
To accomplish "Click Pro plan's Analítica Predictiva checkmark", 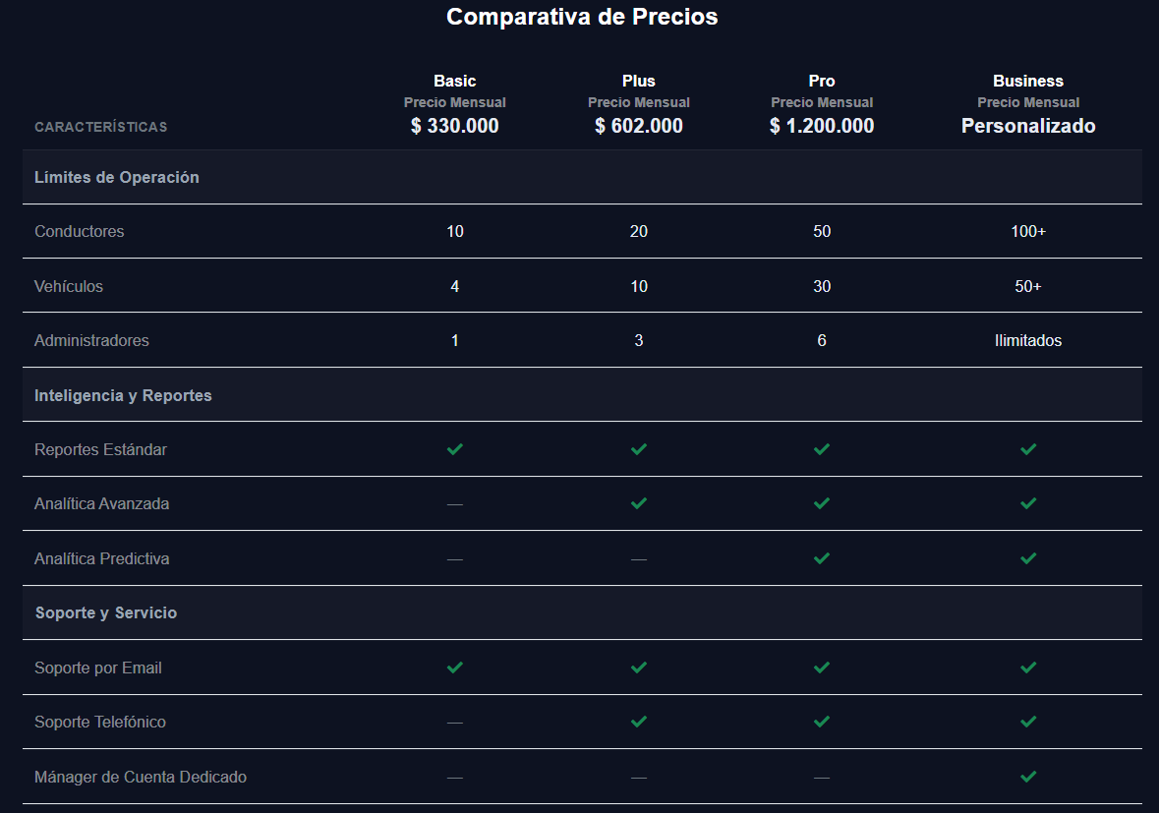I will pyautogui.click(x=822, y=558).
